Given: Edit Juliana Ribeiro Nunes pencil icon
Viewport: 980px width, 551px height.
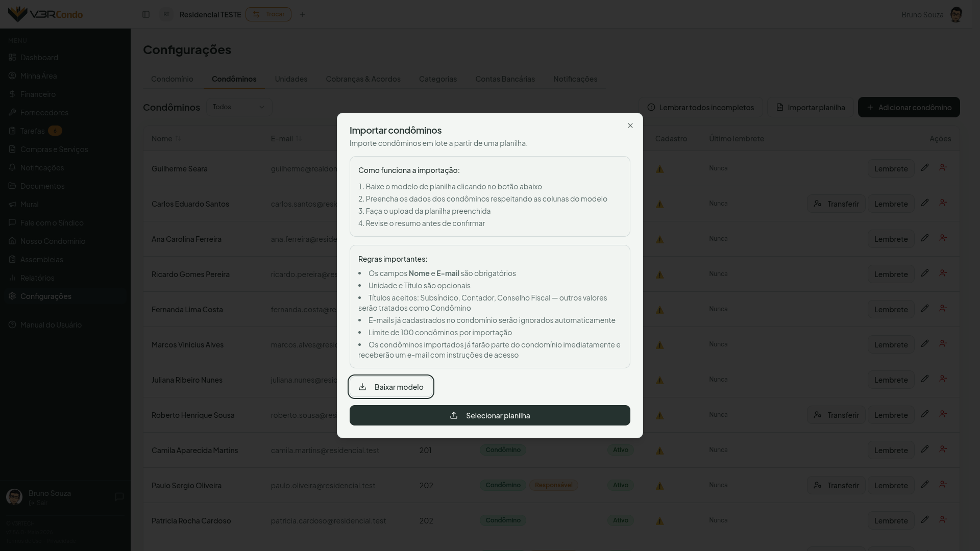Looking at the screenshot, I should [x=924, y=379].
